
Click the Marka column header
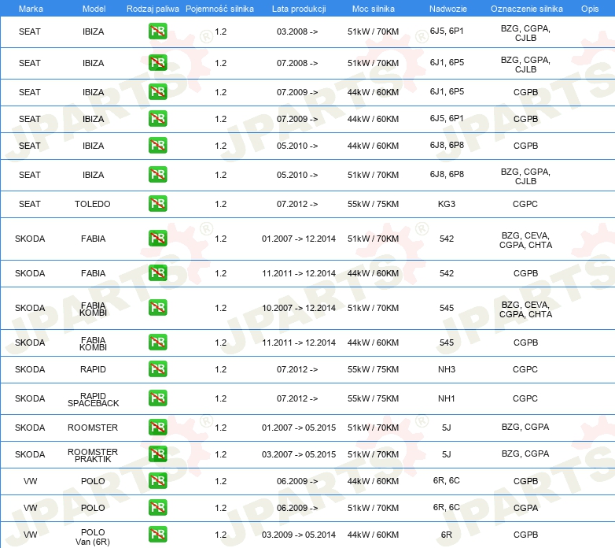31,9
